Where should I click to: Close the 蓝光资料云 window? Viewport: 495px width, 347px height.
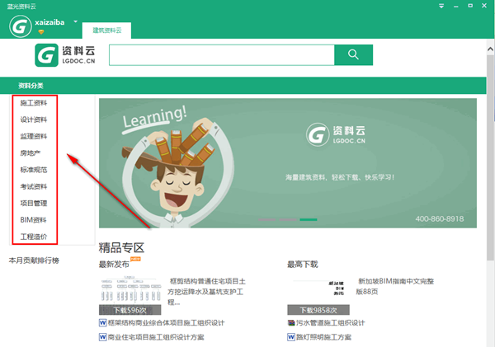484,6
